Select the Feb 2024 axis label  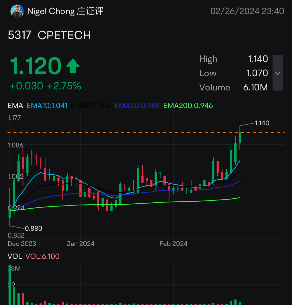(x=173, y=244)
